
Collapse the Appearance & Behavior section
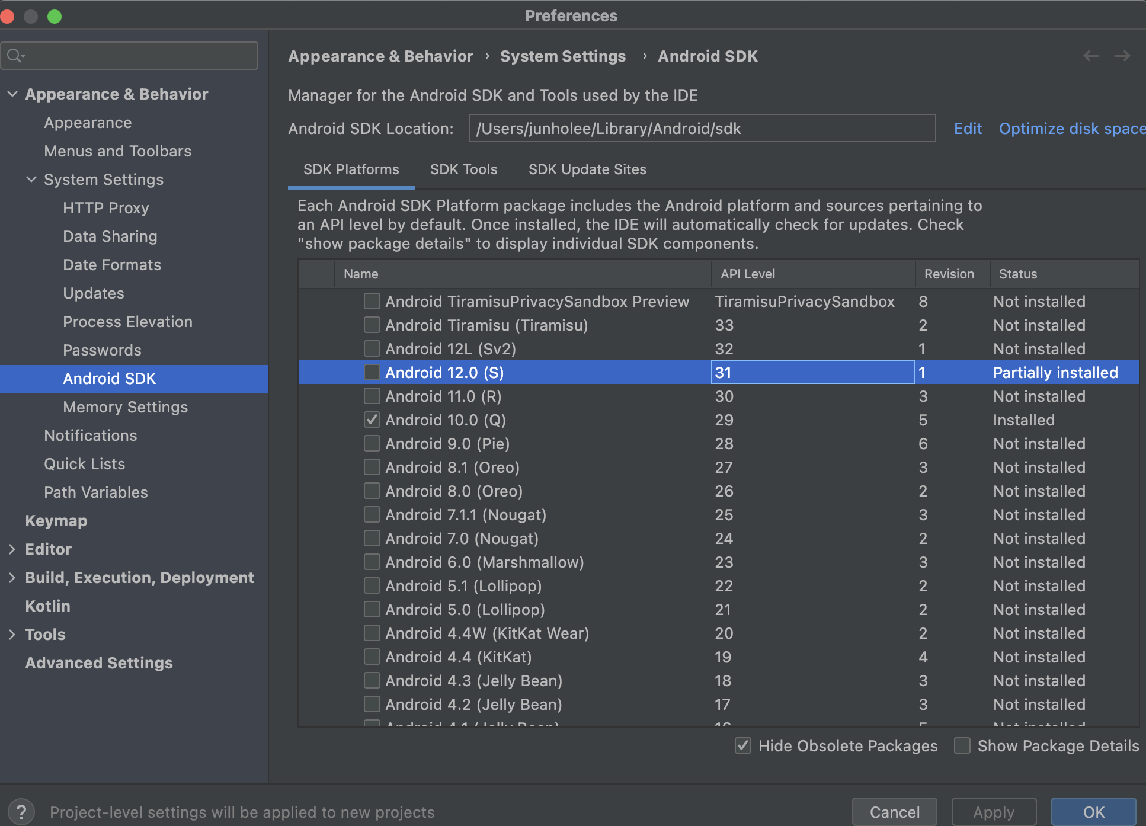[12, 94]
